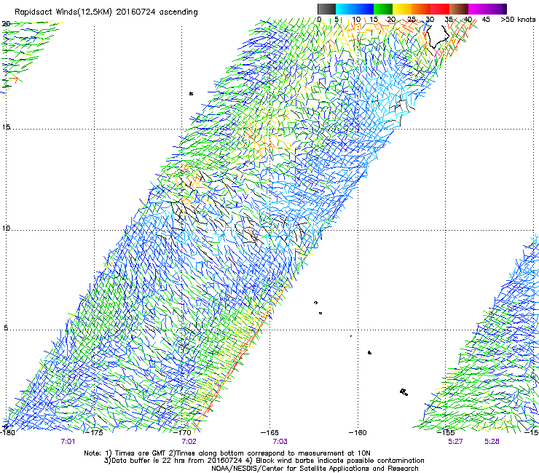
Task: Click the red 30-35 knots color segment
Action: pos(440,9)
